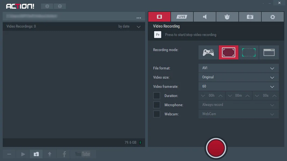Enable the Webcam checkbox
Viewport: 287px width, 161px height.
coord(157,114)
